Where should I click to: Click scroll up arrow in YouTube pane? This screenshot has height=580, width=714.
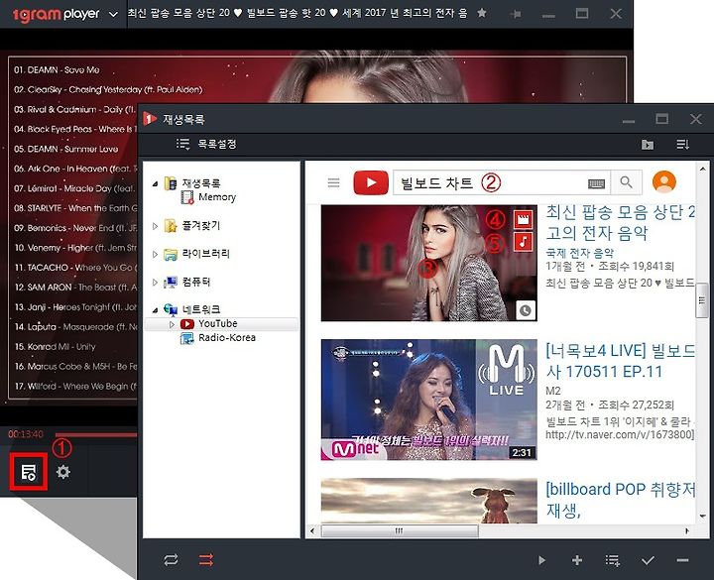pos(702,169)
